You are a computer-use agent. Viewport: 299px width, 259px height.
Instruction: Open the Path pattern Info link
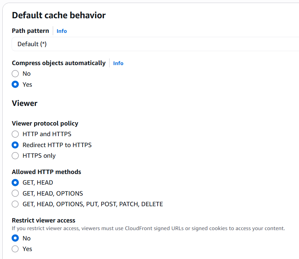point(62,31)
